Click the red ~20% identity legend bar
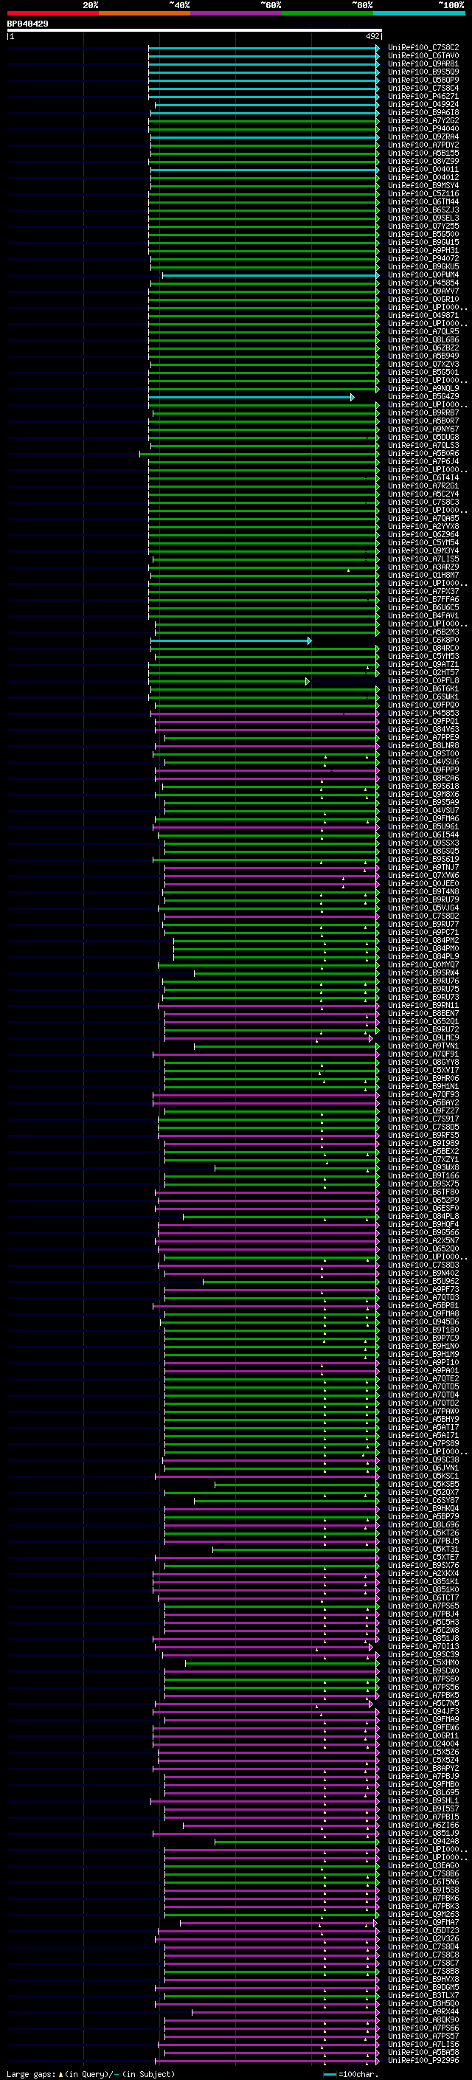The image size is (472, 2080). (x=52, y=13)
